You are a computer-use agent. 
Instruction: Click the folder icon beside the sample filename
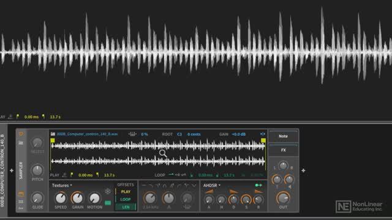click(53, 134)
